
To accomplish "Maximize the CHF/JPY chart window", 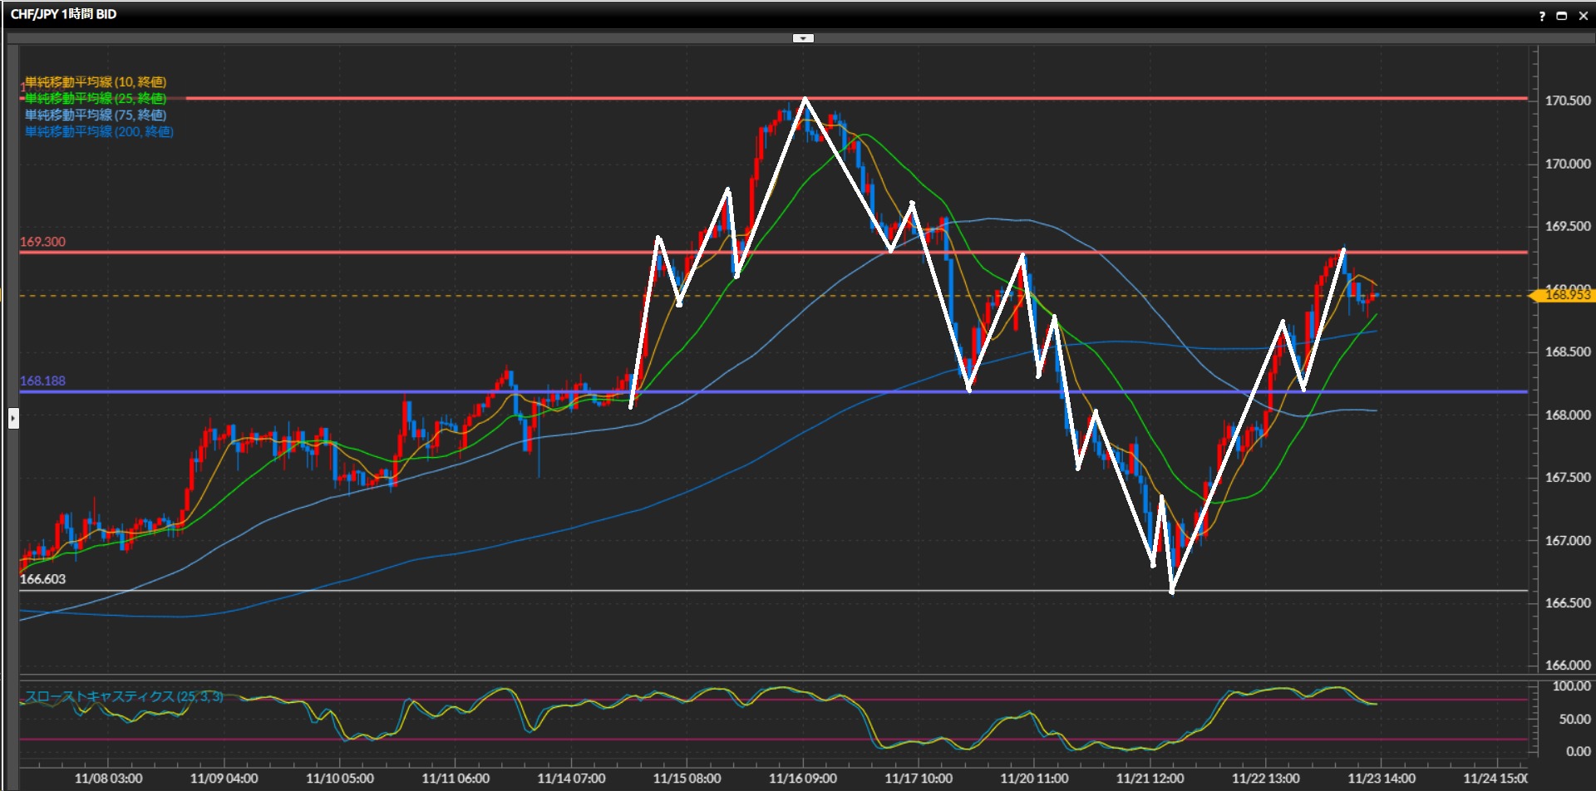I will point(1562,16).
